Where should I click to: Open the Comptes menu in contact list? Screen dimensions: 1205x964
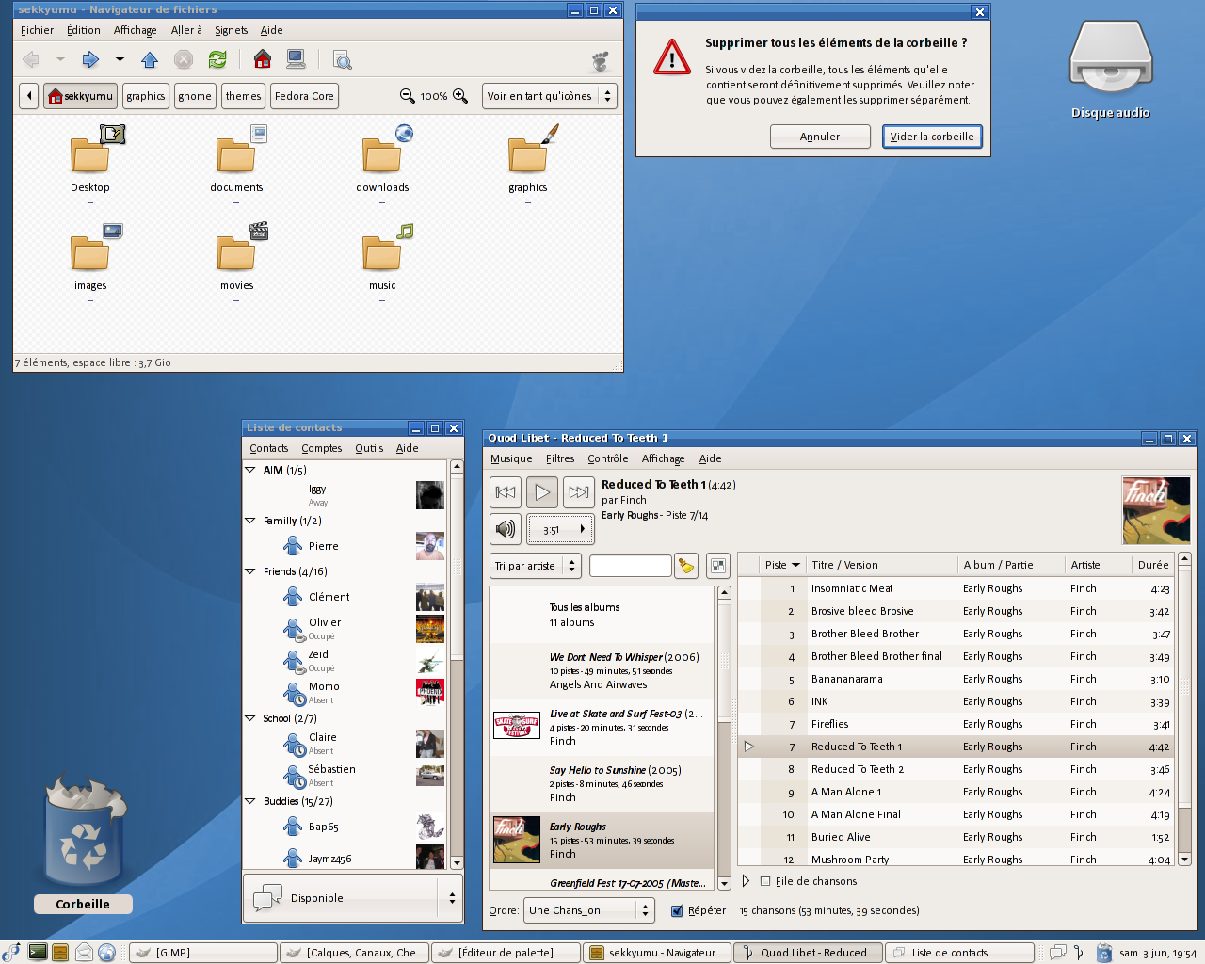(x=322, y=448)
